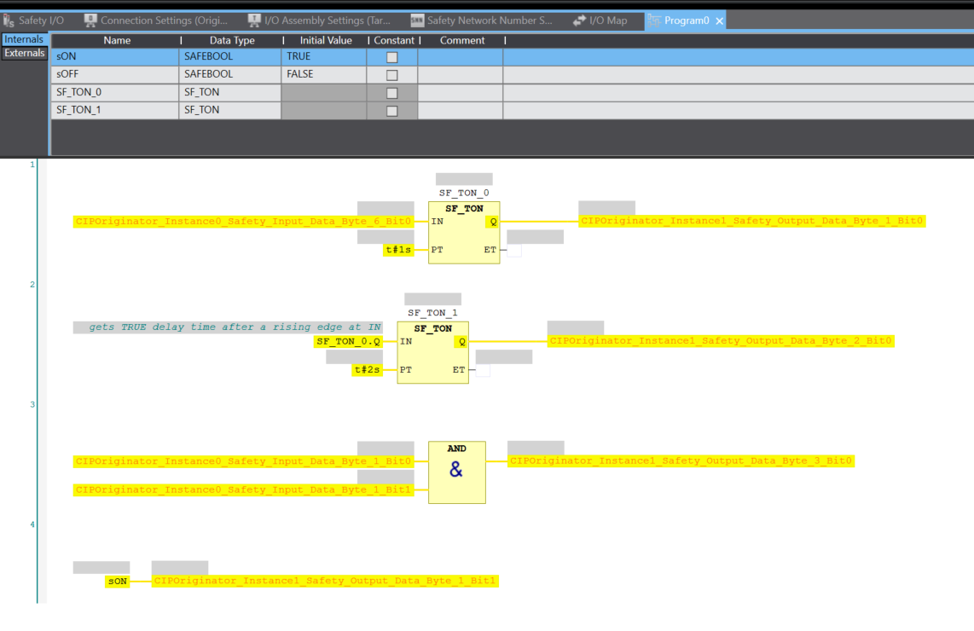Select Safety_Output_Data_Byte_2_Bit0 output variable
The width and height of the screenshot is (974, 631).
[x=721, y=341]
